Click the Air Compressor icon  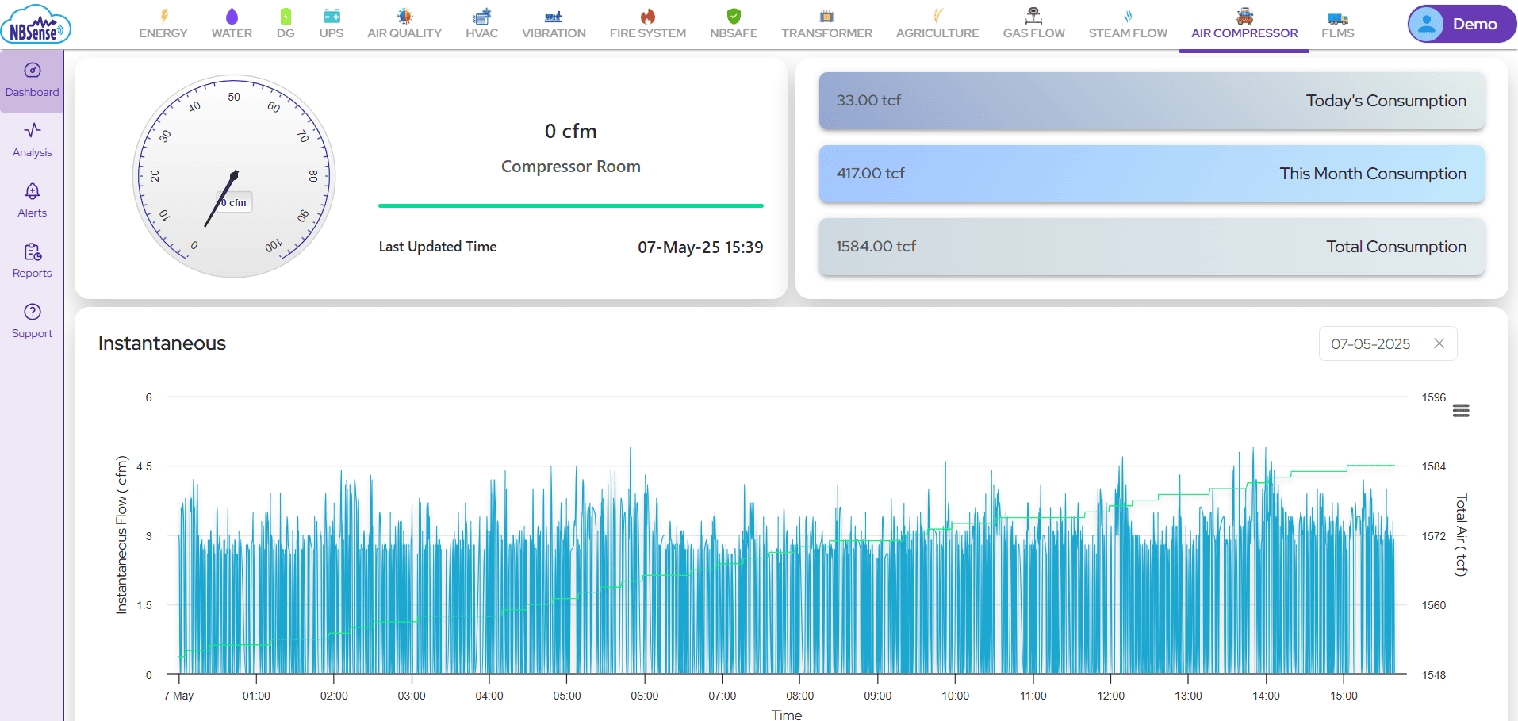click(1244, 16)
